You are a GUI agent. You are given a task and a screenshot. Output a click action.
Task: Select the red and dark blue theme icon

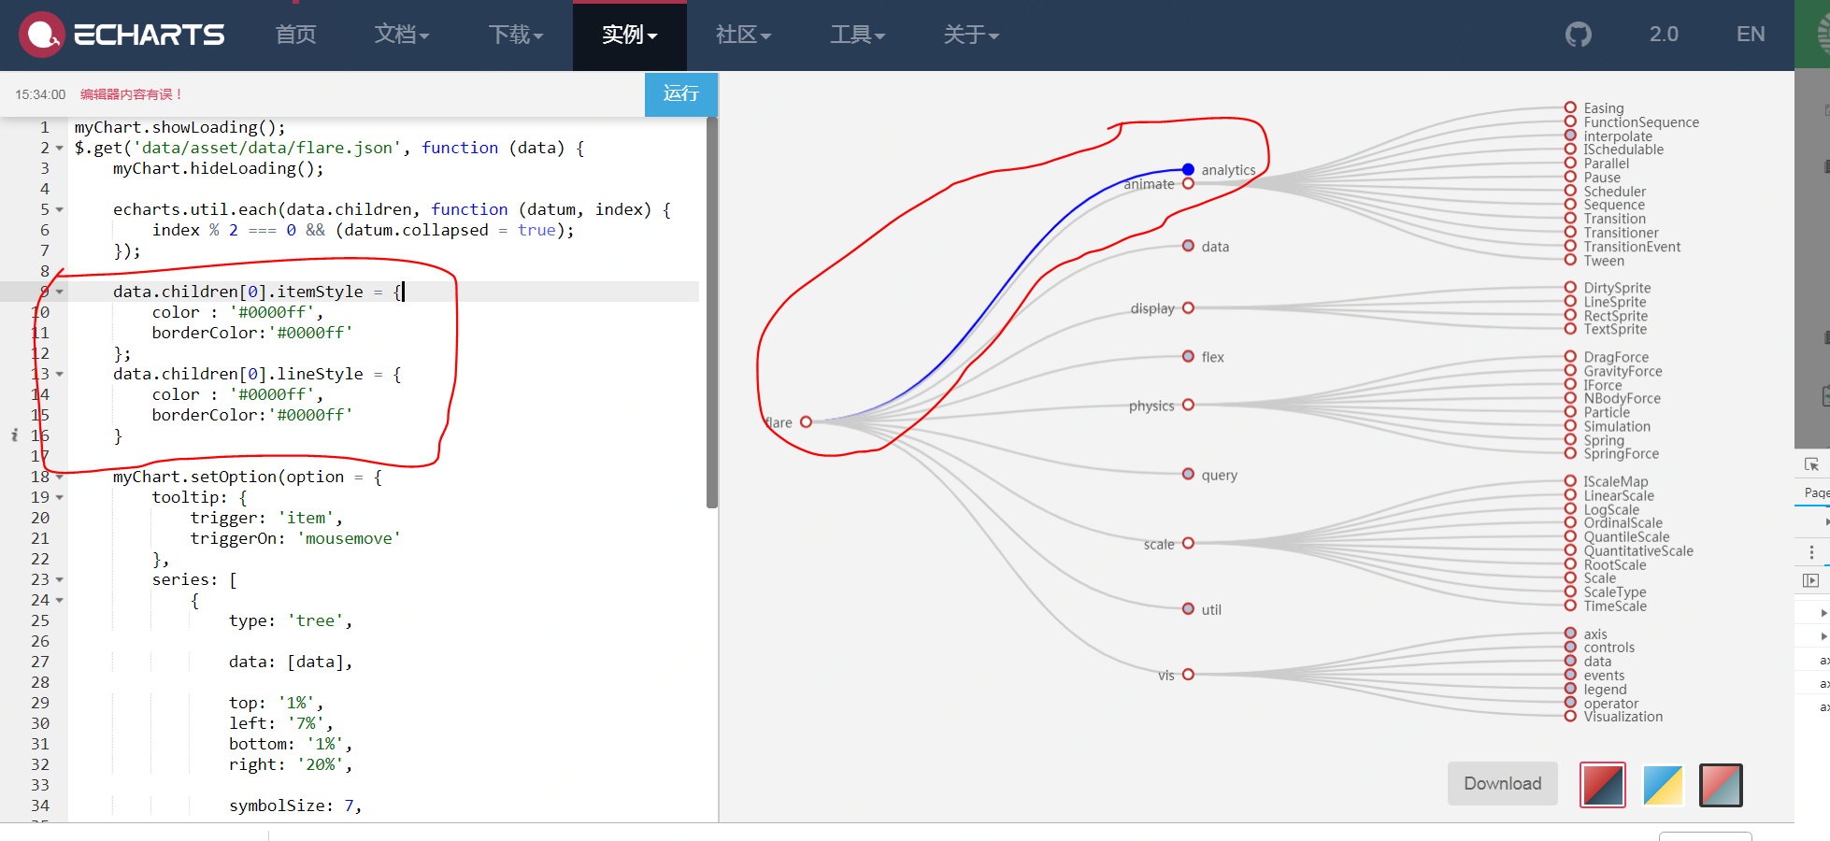1602,785
